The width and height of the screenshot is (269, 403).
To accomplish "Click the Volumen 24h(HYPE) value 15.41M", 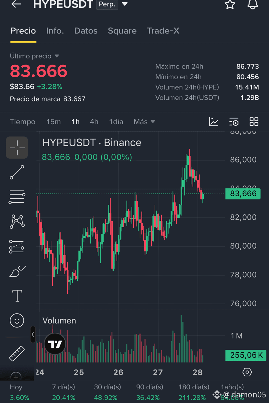I will click(247, 87).
